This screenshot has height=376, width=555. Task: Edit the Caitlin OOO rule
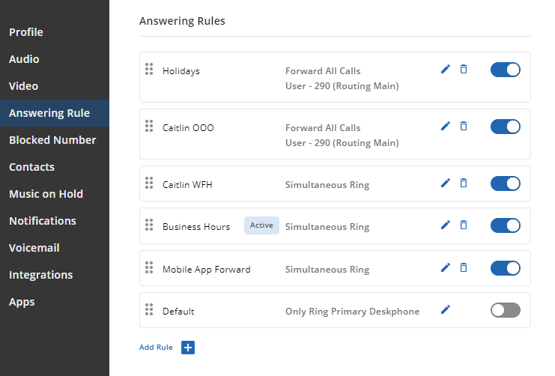point(446,126)
